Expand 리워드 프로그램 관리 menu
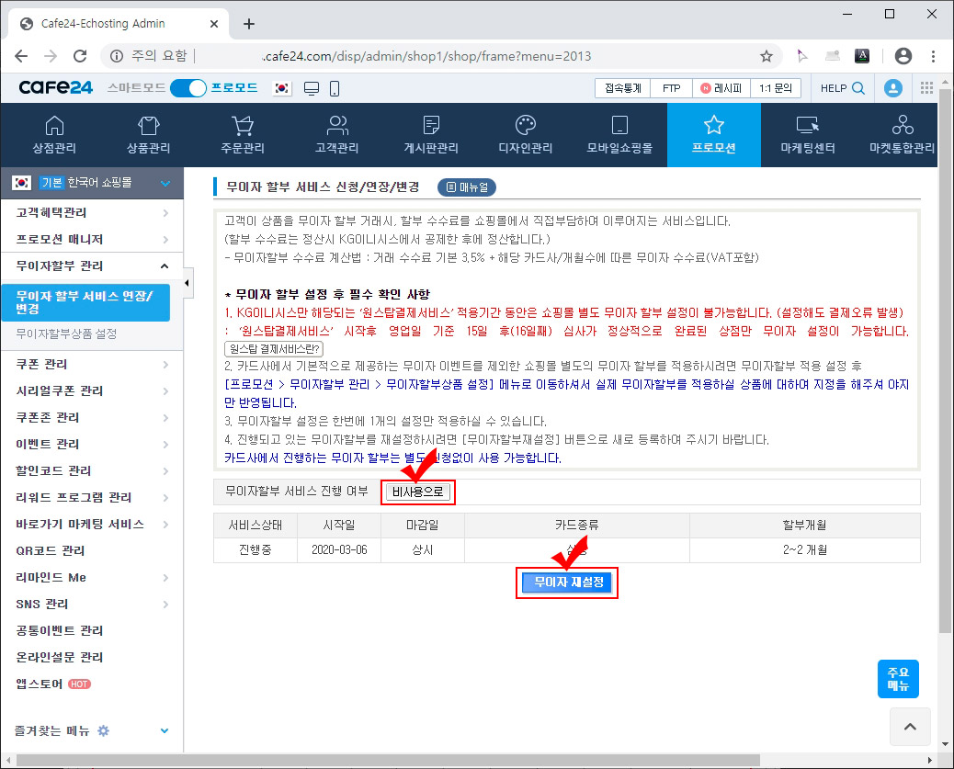This screenshot has width=954, height=769. pyautogui.click(x=92, y=498)
